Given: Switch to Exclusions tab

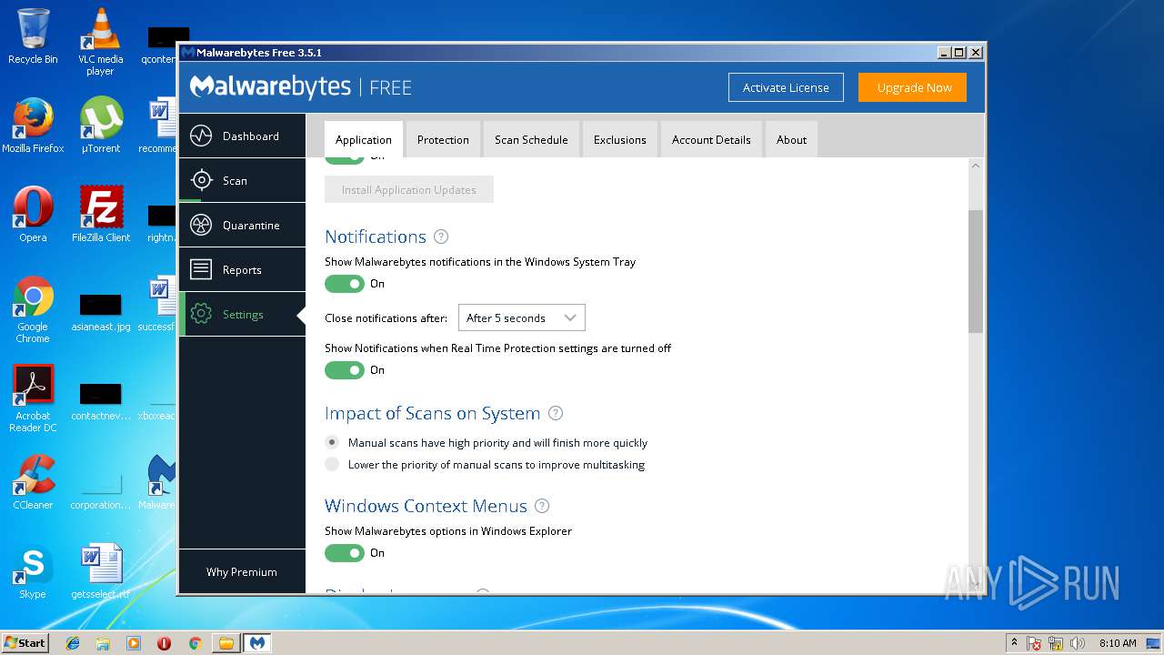Looking at the screenshot, I should point(620,140).
